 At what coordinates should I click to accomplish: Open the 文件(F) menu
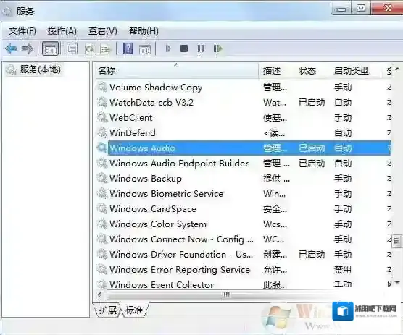click(22, 31)
